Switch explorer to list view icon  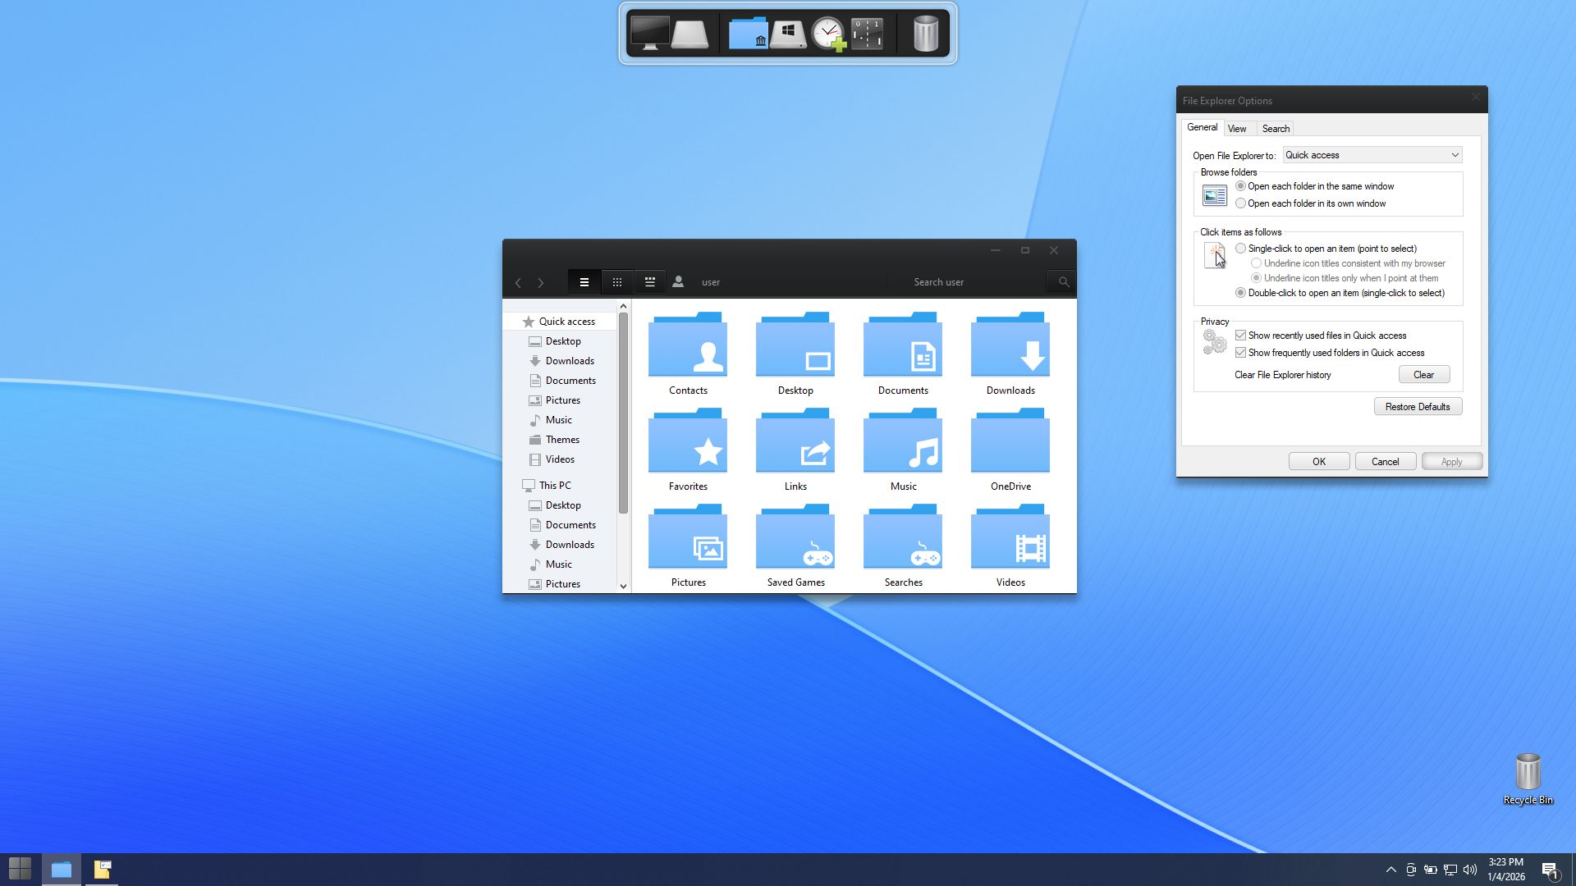(584, 282)
